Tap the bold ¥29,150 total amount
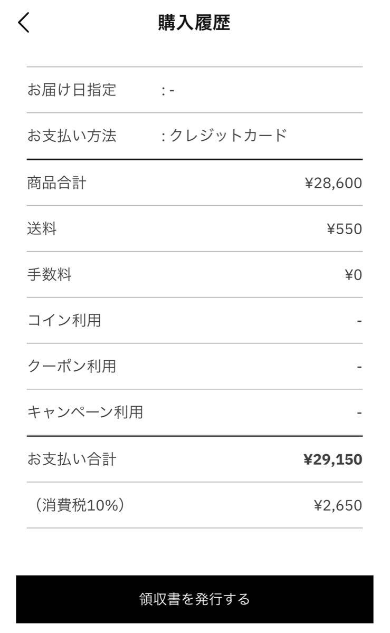390x633 pixels. pos(332,459)
